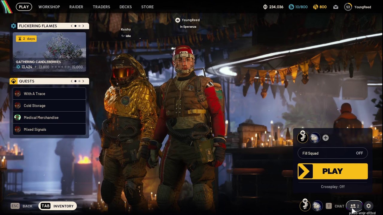The image size is (383, 215).
Task: Select the second Quests page dot
Action: (x=79, y=81)
